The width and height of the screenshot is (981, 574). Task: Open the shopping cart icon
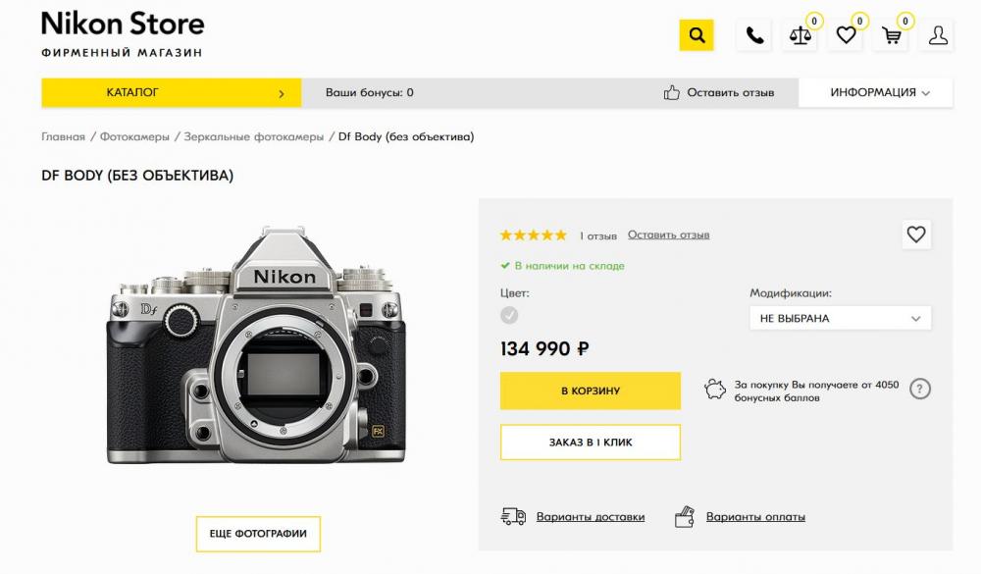pos(892,35)
